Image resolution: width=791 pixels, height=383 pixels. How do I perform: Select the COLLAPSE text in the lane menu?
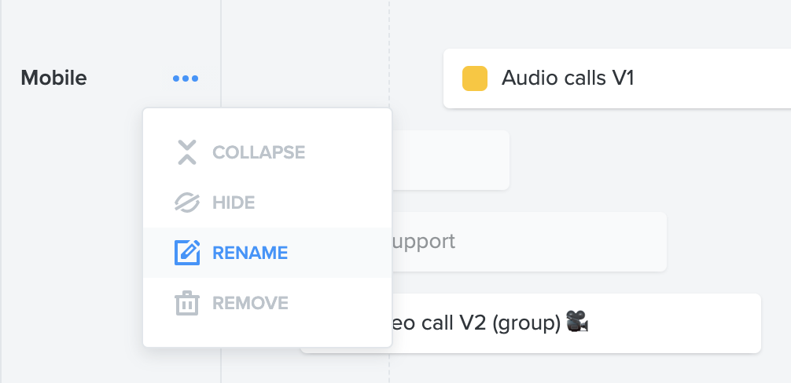[258, 152]
